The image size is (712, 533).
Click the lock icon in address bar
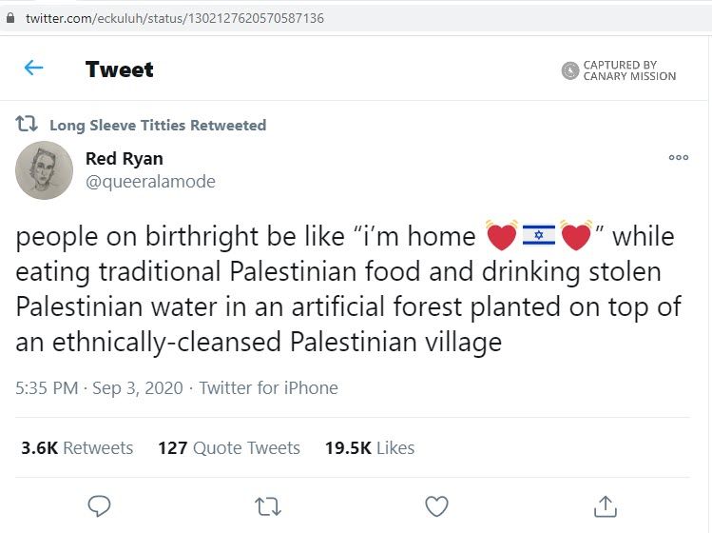point(10,18)
